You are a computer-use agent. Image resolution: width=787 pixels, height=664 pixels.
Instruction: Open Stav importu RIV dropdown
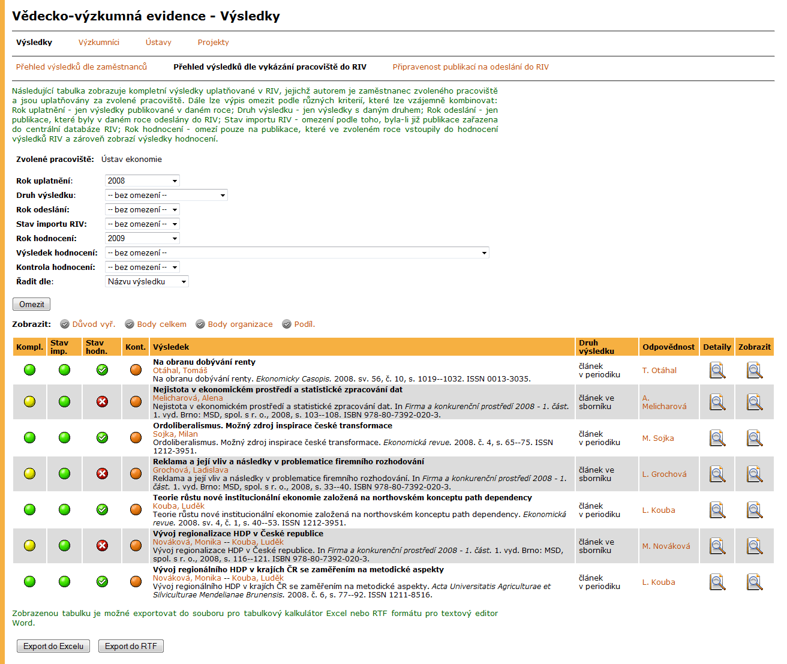142,224
